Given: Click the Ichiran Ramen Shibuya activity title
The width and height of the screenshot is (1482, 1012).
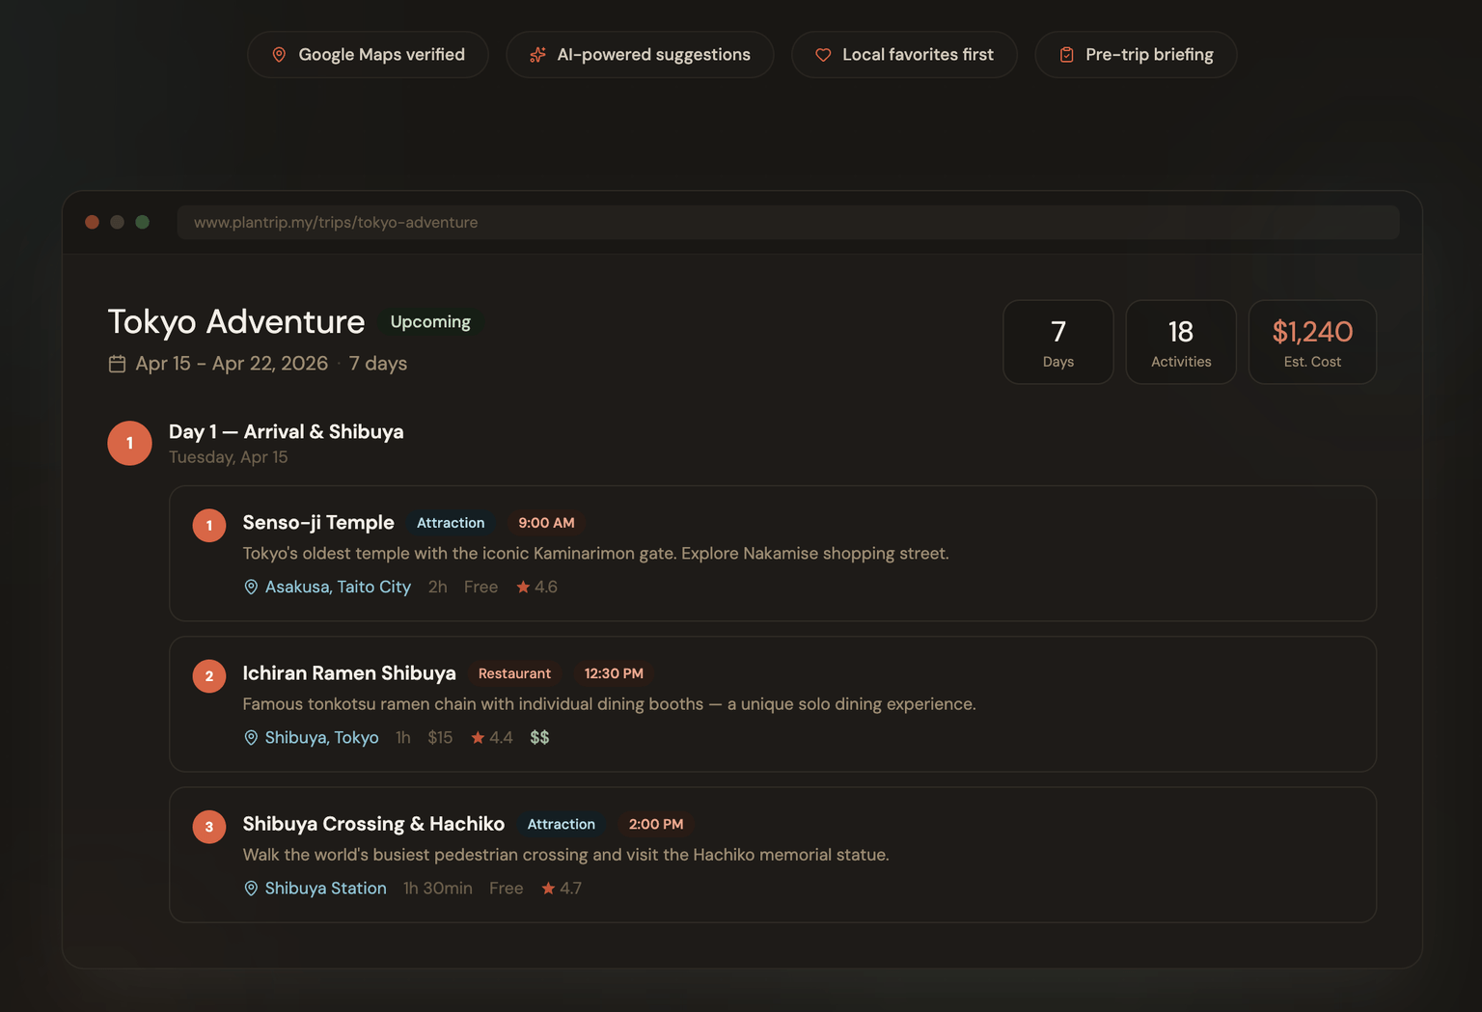Looking at the screenshot, I should 349,672.
